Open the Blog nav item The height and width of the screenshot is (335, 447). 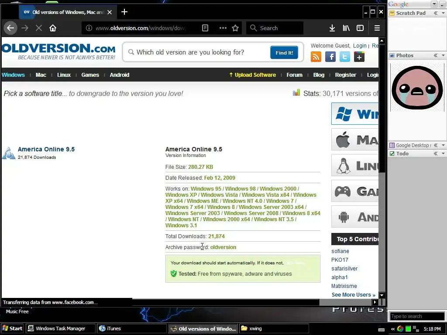click(x=319, y=75)
